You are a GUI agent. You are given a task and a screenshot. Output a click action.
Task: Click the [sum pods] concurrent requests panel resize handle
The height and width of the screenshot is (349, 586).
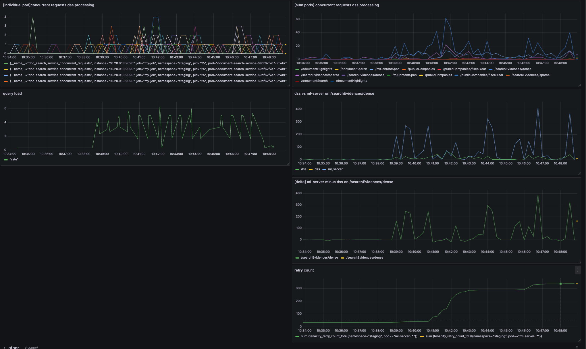tap(579, 85)
